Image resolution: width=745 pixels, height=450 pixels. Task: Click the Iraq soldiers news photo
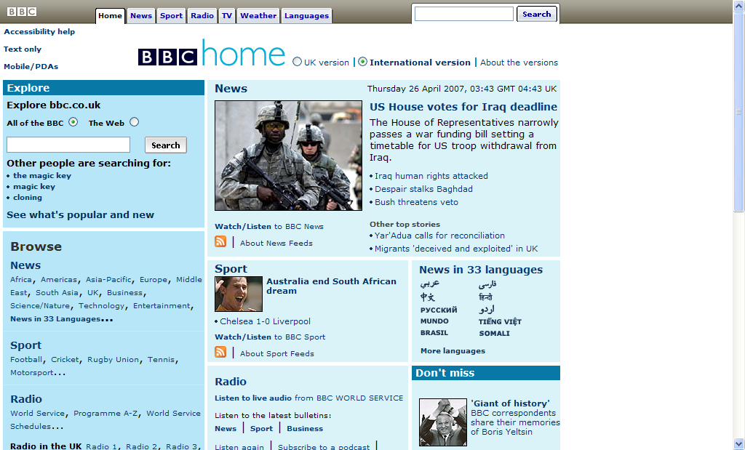[x=288, y=156]
